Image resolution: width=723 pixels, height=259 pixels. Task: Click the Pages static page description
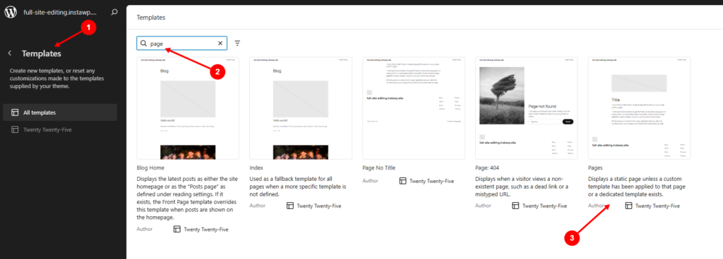pyautogui.click(x=637, y=186)
